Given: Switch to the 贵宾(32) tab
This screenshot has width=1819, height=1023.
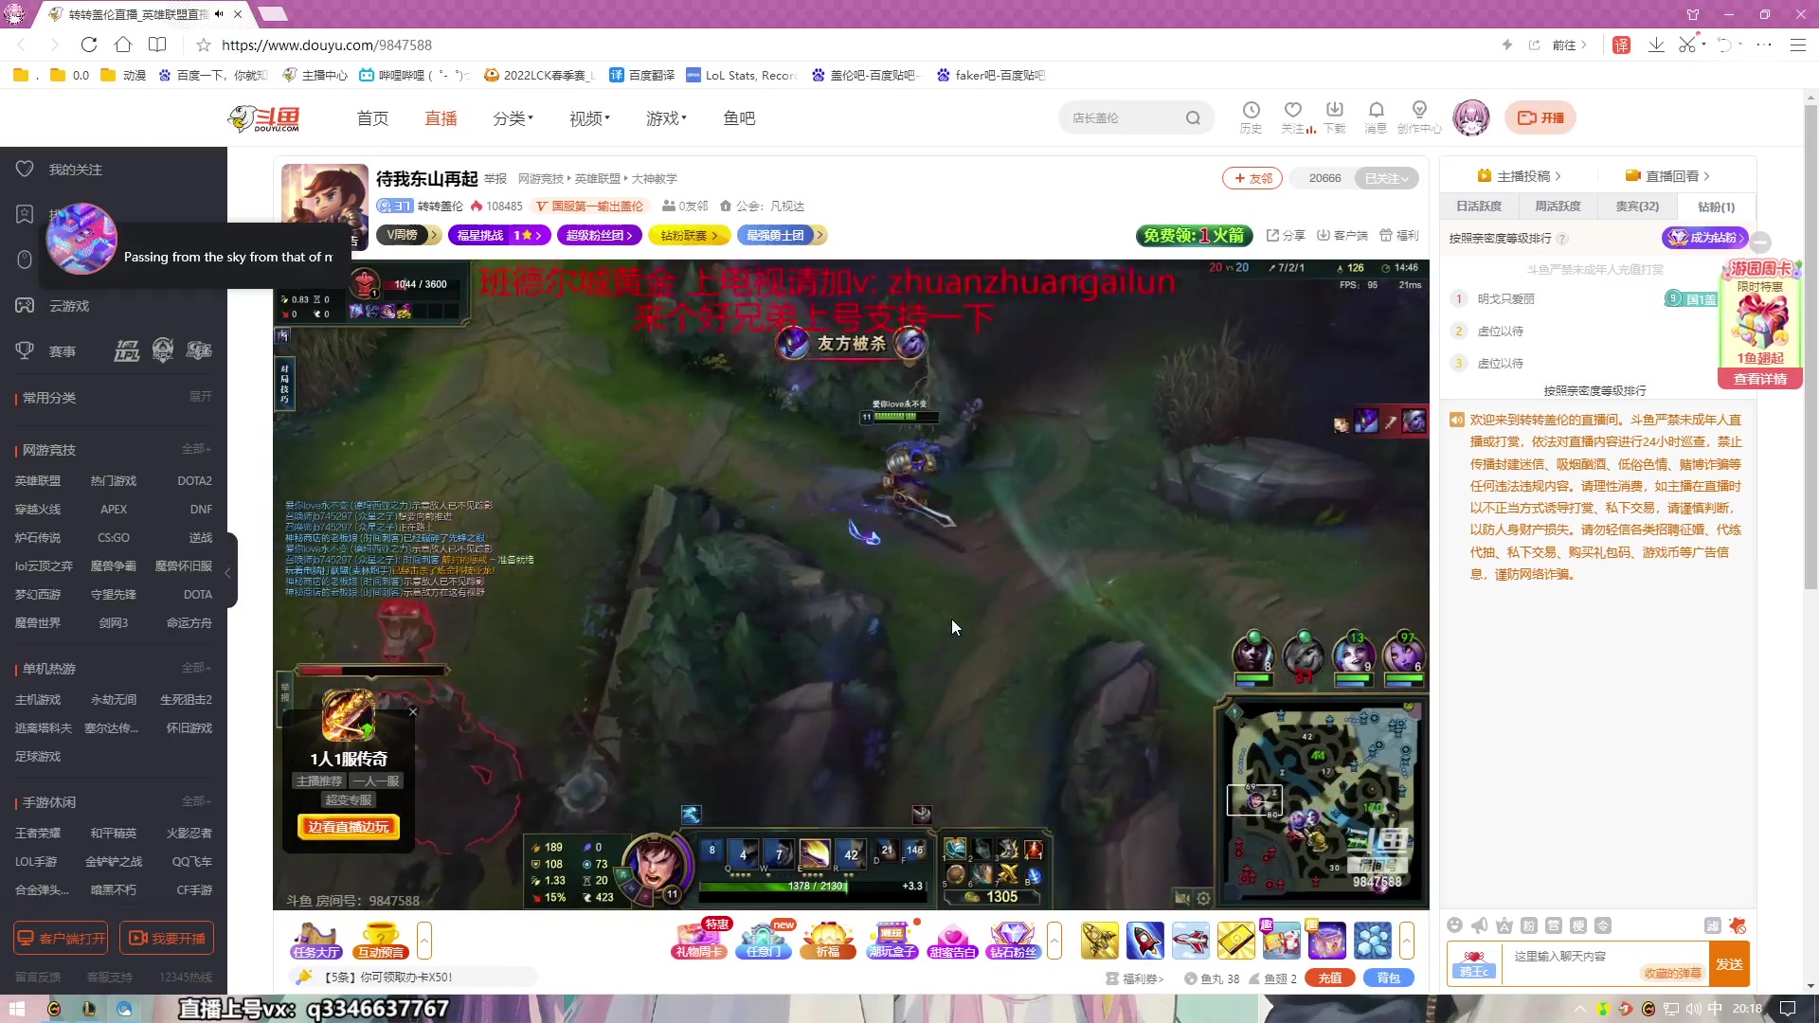Looking at the screenshot, I should point(1636,206).
